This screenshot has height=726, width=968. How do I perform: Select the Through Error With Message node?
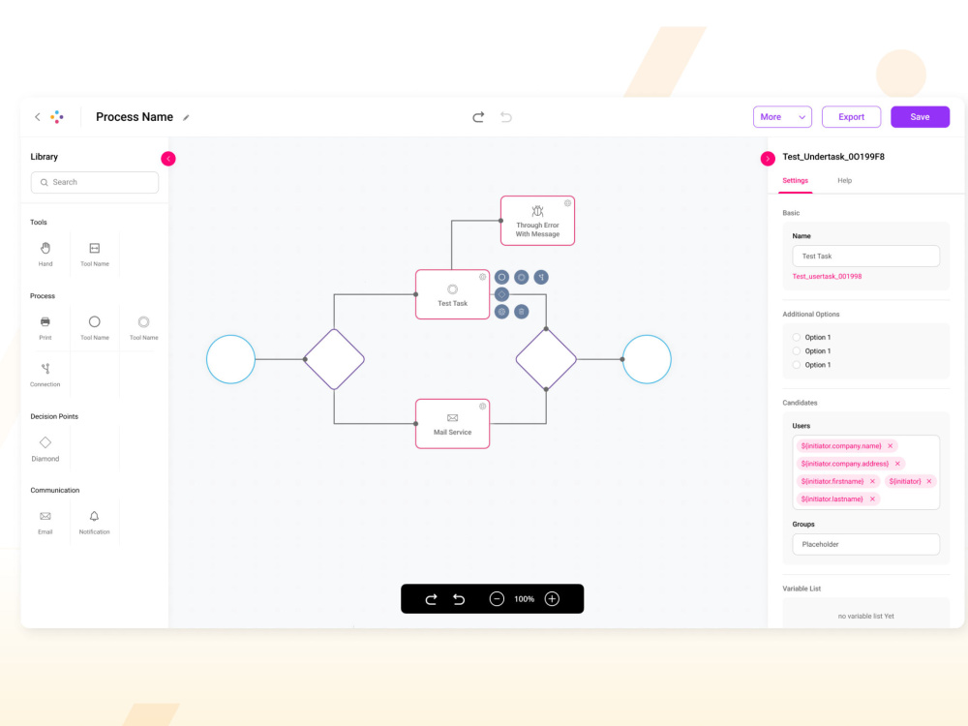(537, 221)
